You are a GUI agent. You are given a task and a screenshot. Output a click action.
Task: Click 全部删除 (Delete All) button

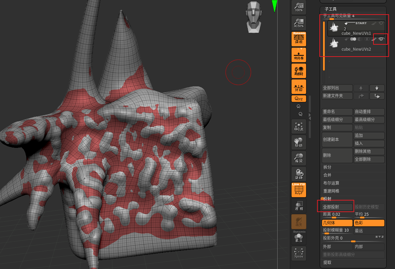369,159
